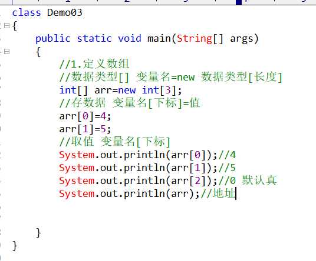
Task: Click the 'void' keyword
Action: click(x=129, y=38)
